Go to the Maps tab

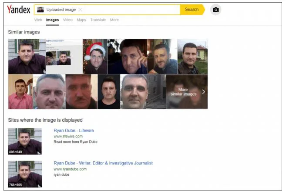pyautogui.click(x=81, y=20)
